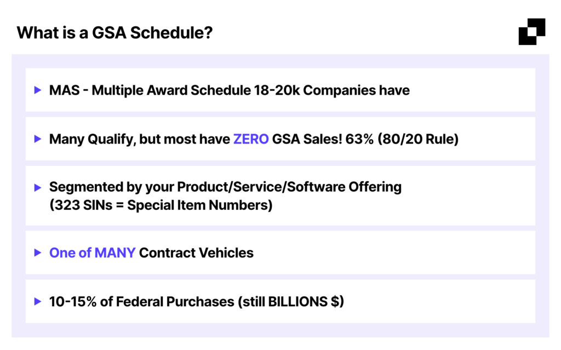Viewport: 561px width, 350px height.
Task: Click the 18-20k Companies have text
Action: tap(331, 90)
